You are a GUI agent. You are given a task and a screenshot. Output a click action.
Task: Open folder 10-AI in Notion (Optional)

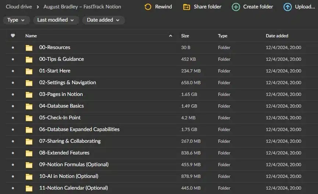[x=69, y=176]
